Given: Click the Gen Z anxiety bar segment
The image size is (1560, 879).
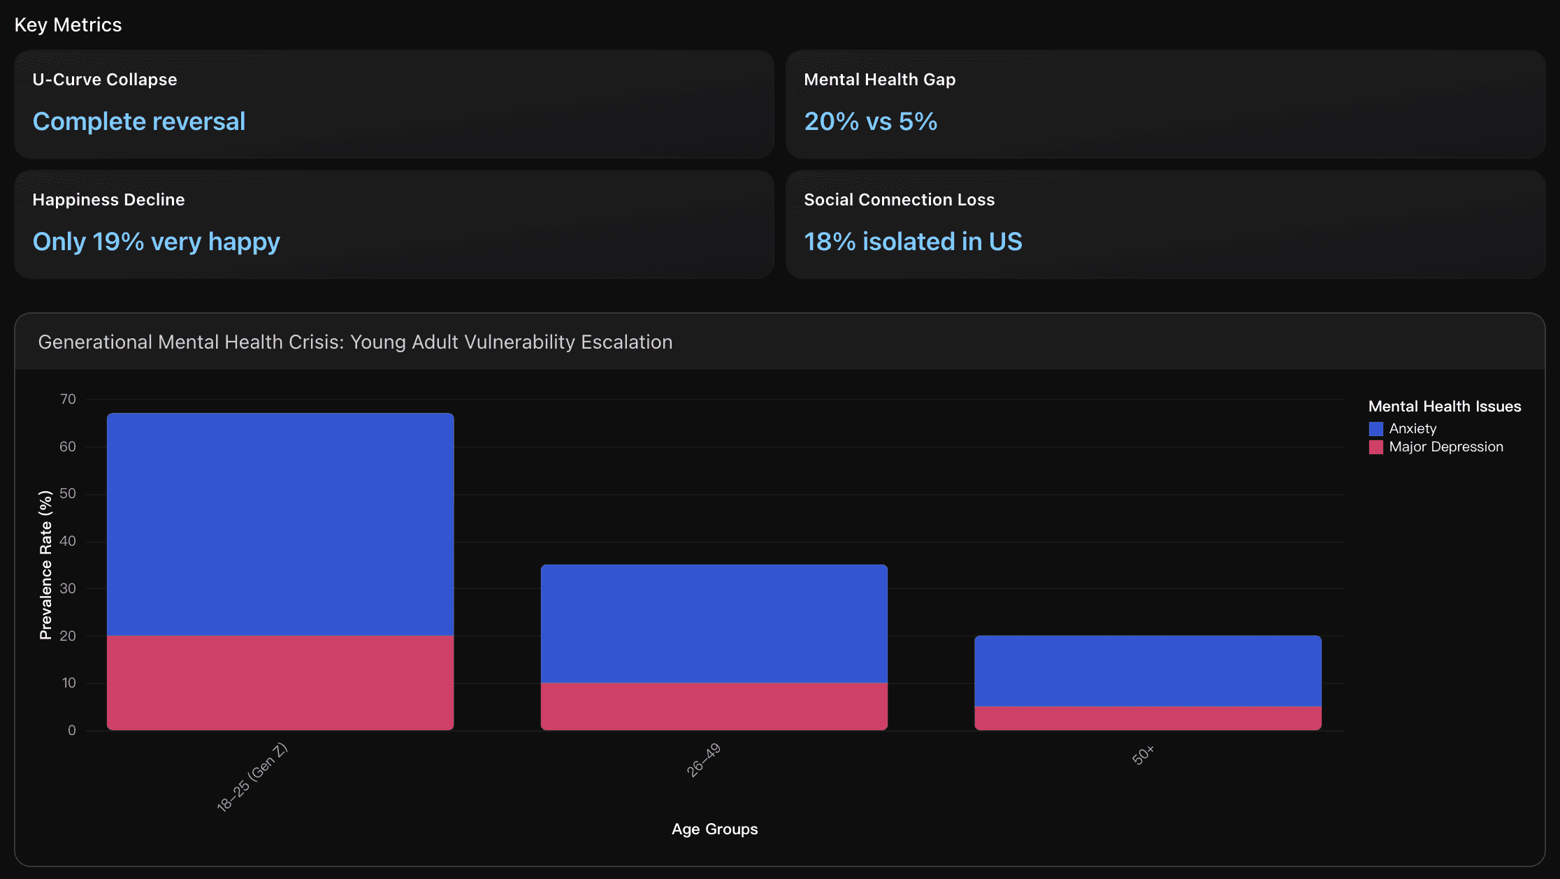Looking at the screenshot, I should 280,524.
